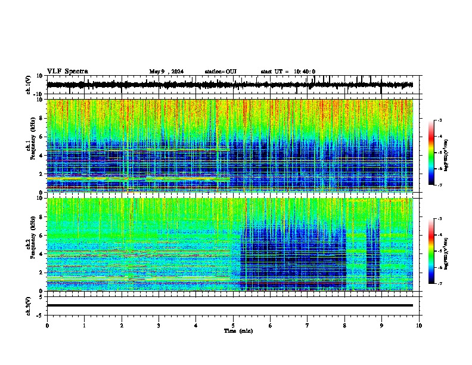This screenshot has height=365, width=472.
Task: Click inside the ch.2 frequency spectrogram panel
Action: 230,245
